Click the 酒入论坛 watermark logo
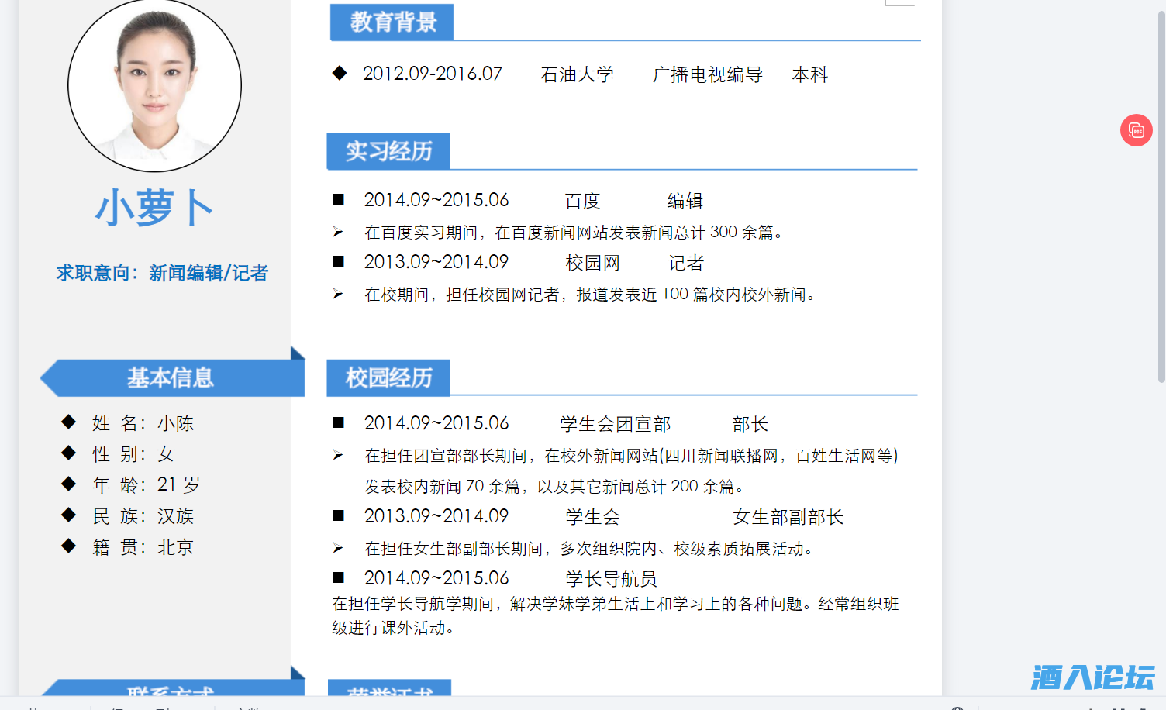This screenshot has width=1166, height=710. tap(1092, 677)
